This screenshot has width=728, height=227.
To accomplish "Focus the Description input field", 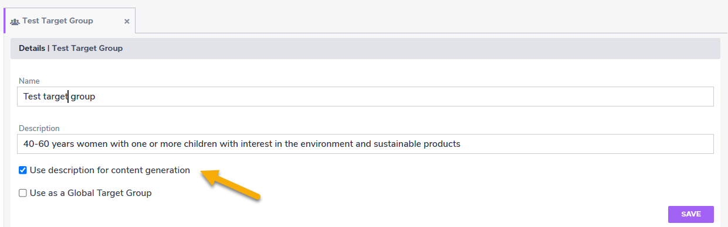I will [365, 144].
